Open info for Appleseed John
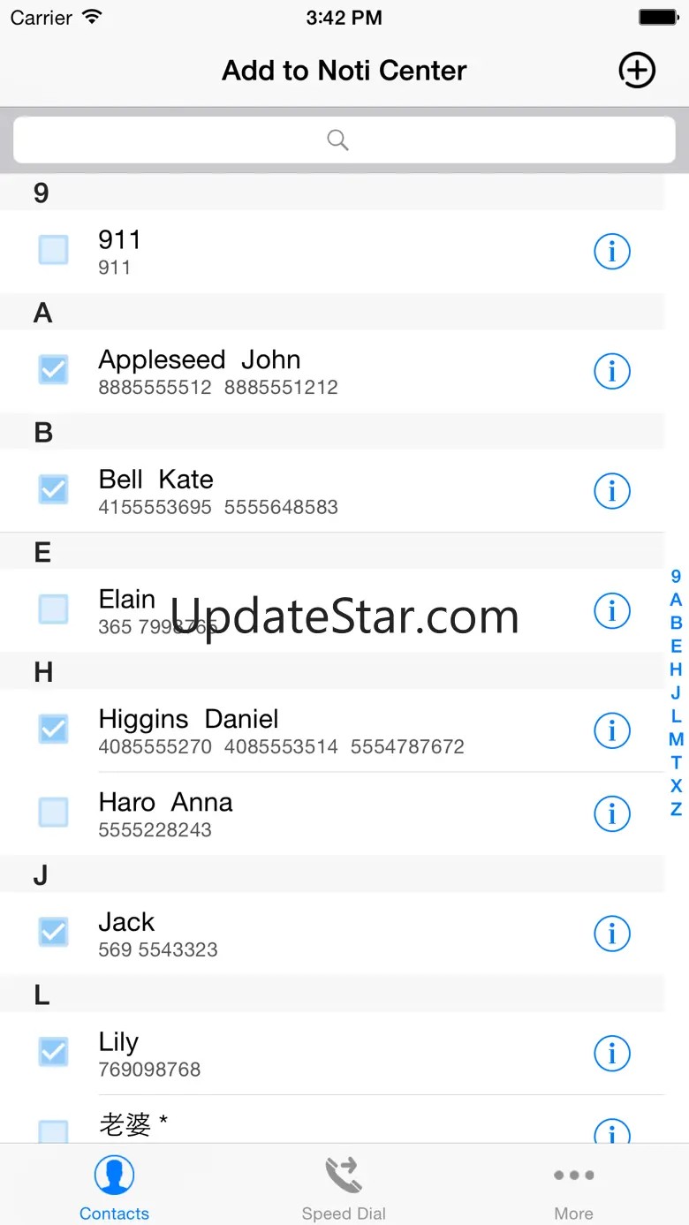 click(x=611, y=371)
